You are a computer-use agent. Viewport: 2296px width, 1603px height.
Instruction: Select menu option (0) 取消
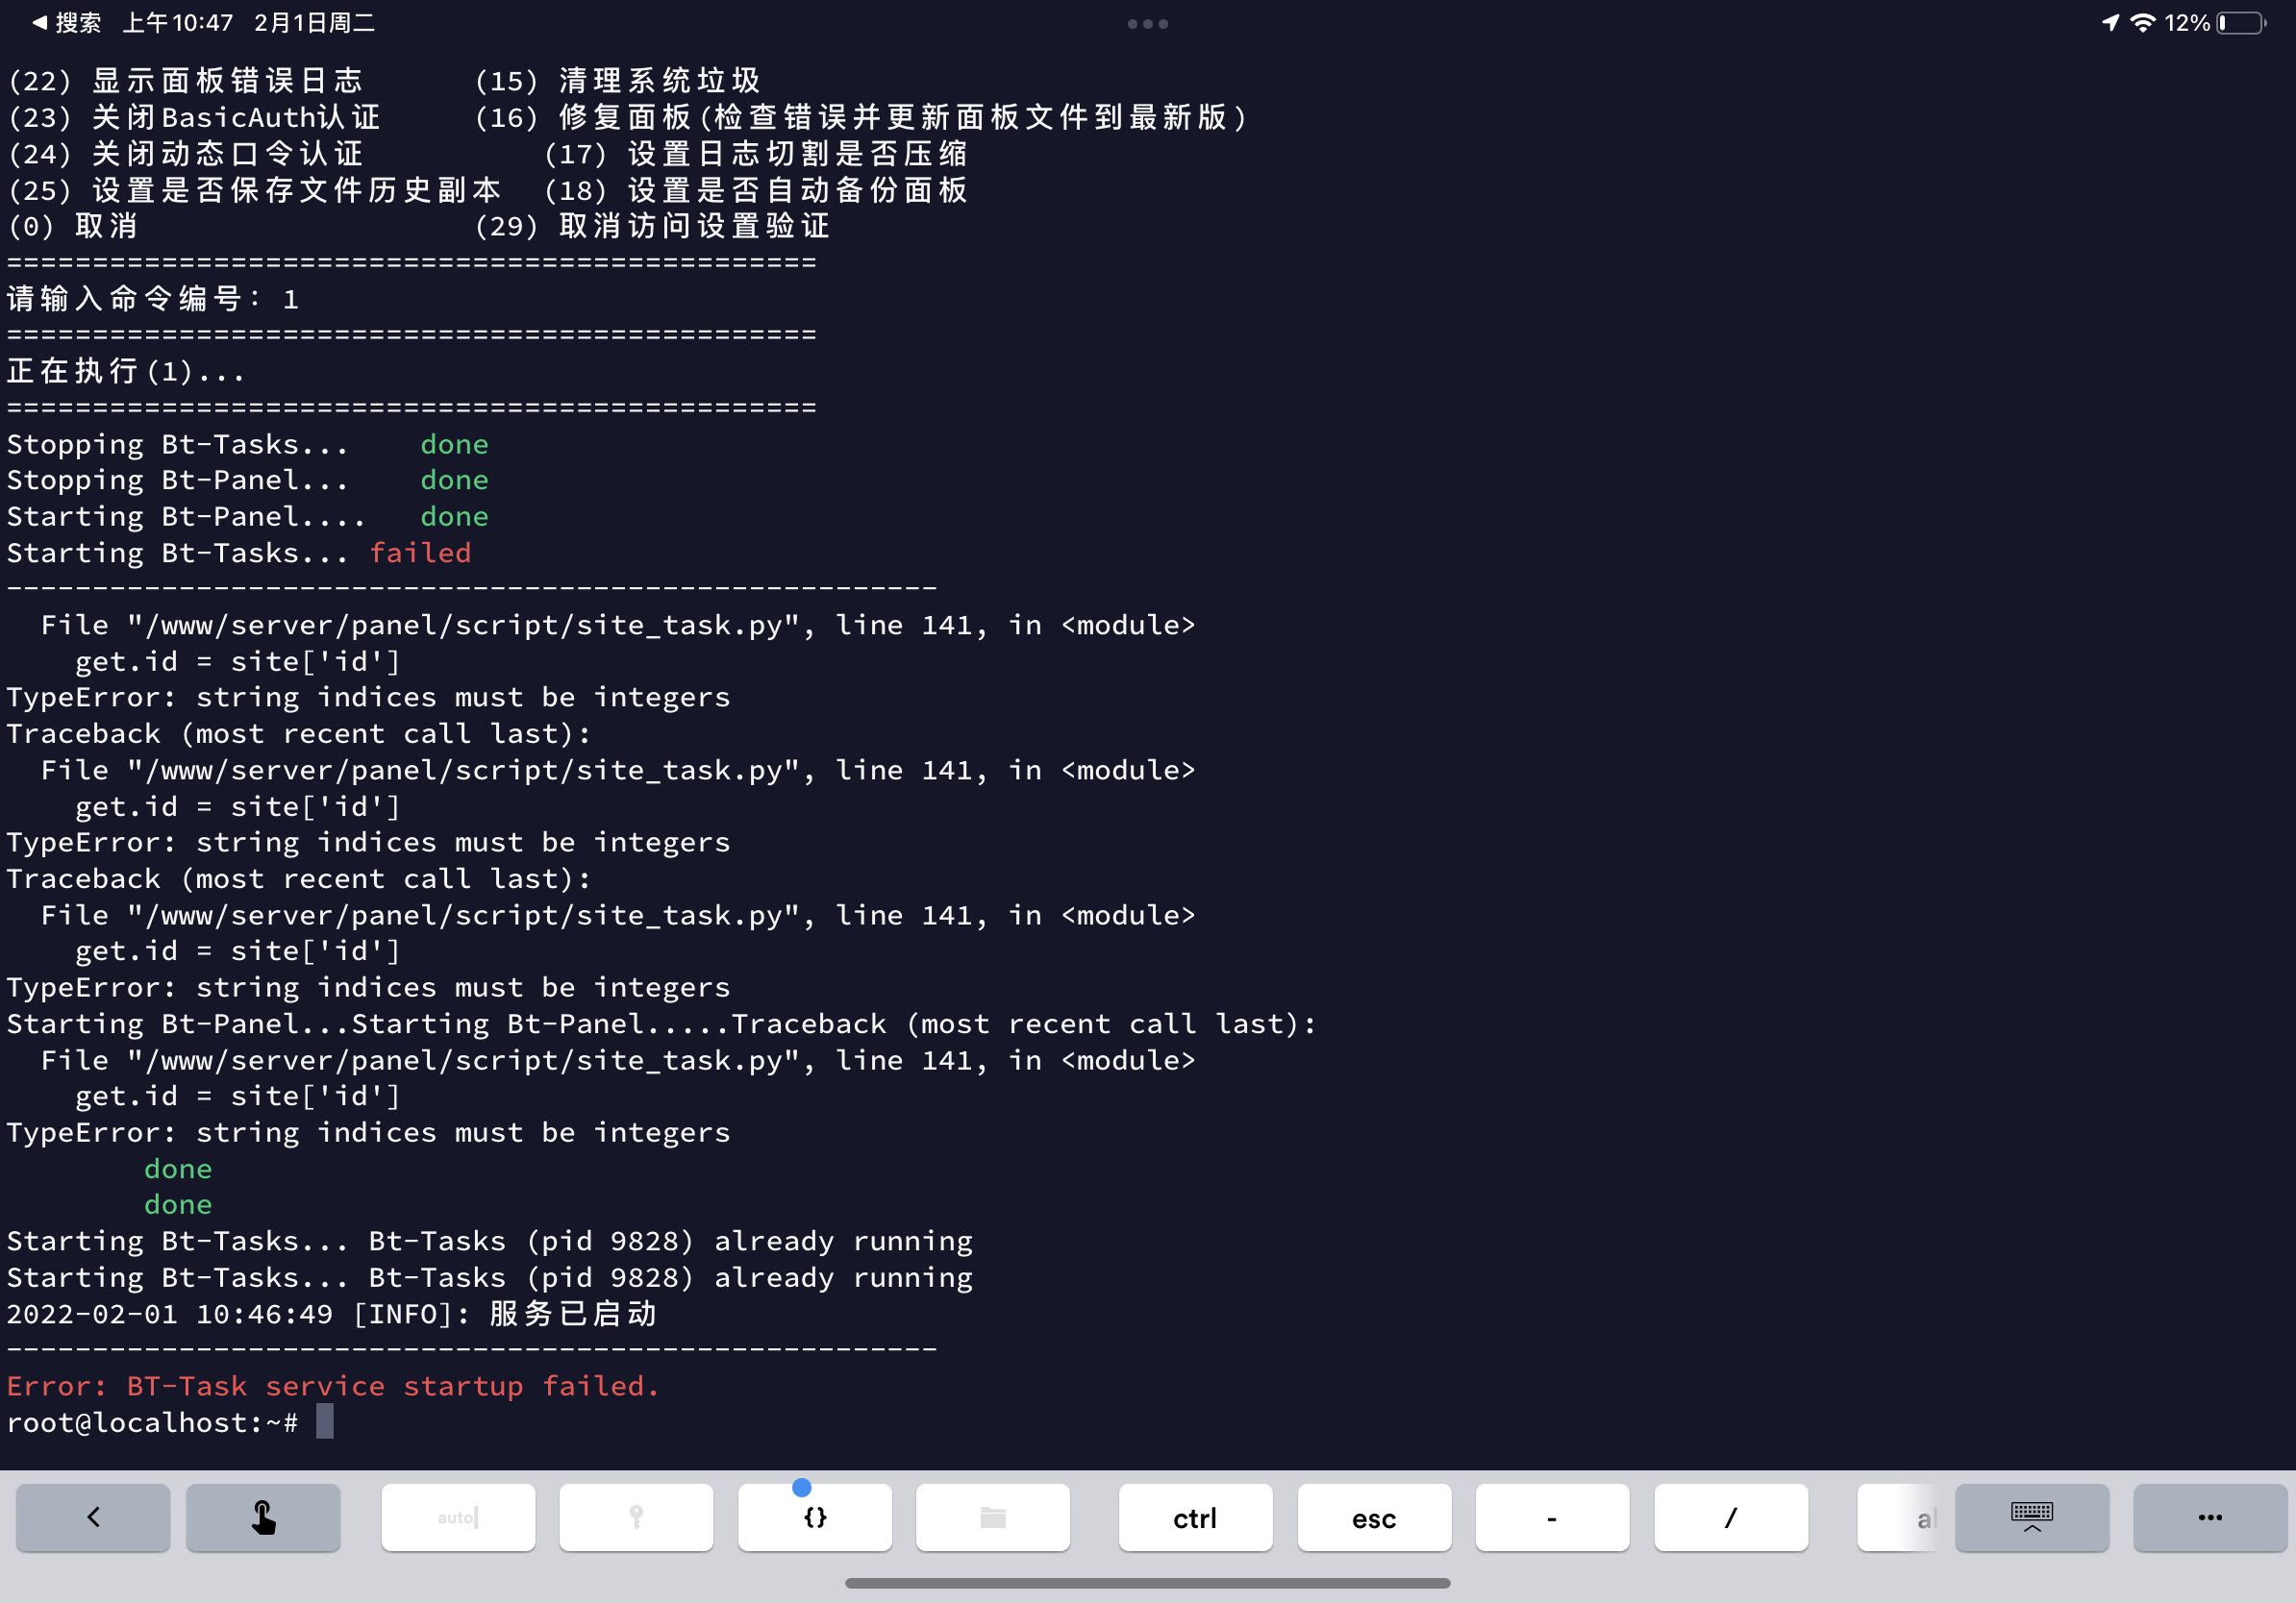pyautogui.click(x=72, y=227)
